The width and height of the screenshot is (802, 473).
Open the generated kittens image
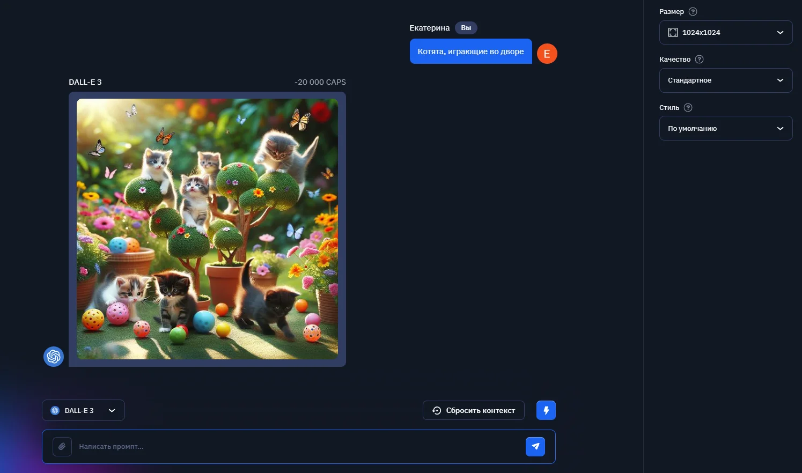[x=207, y=229]
